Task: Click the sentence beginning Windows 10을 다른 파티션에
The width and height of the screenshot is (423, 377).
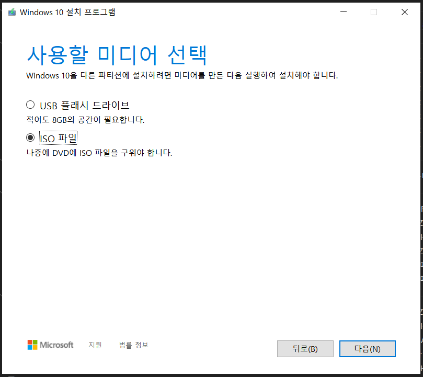Action: tap(182, 75)
